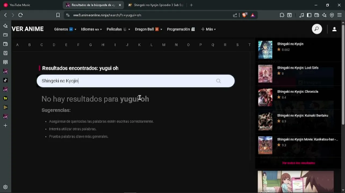This screenshot has height=193, width=345.
Task: Click Ver todos los resultados link
Action: click(298, 163)
